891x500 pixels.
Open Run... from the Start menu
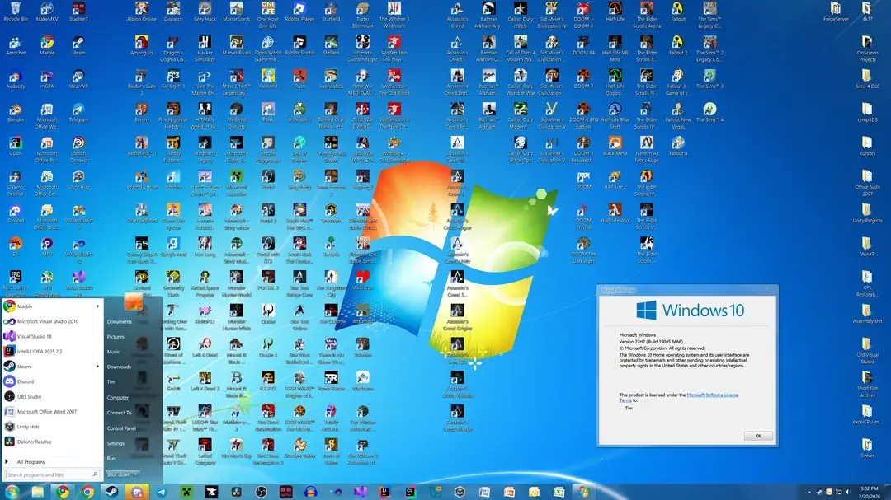coord(112,459)
